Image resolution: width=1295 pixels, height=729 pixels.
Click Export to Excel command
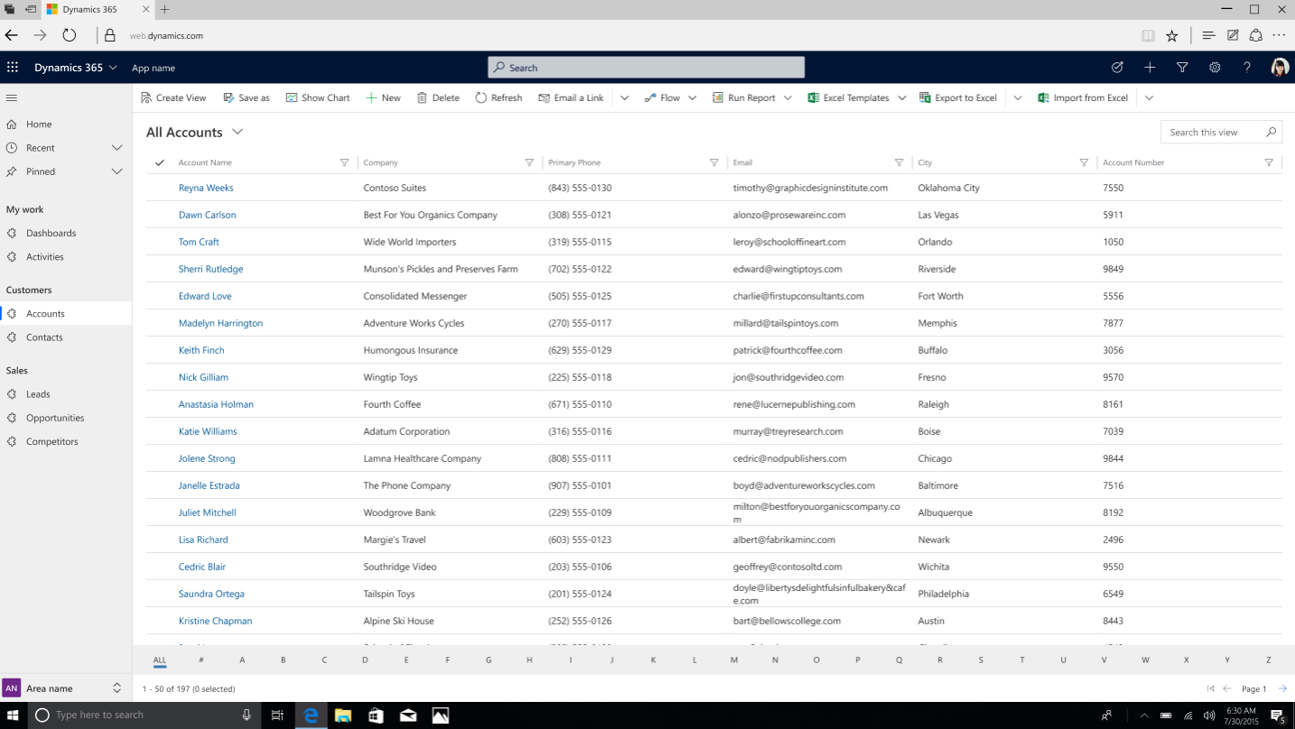point(958,97)
